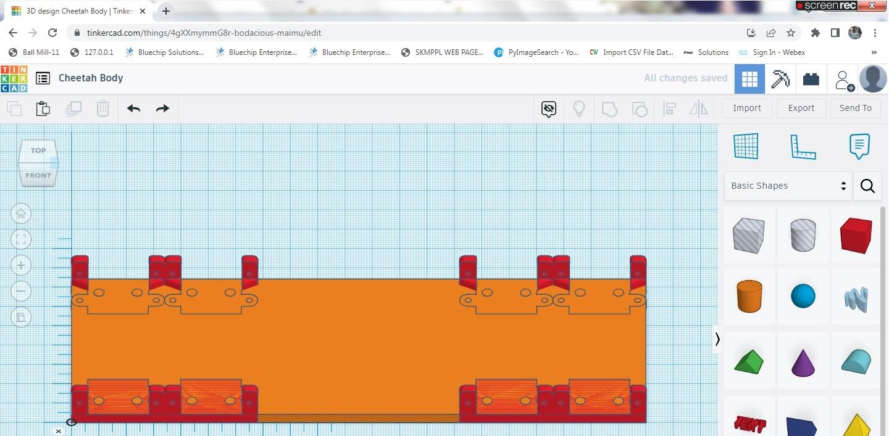889x436 pixels.
Task: Click the Group shapes icon
Action: pos(609,109)
